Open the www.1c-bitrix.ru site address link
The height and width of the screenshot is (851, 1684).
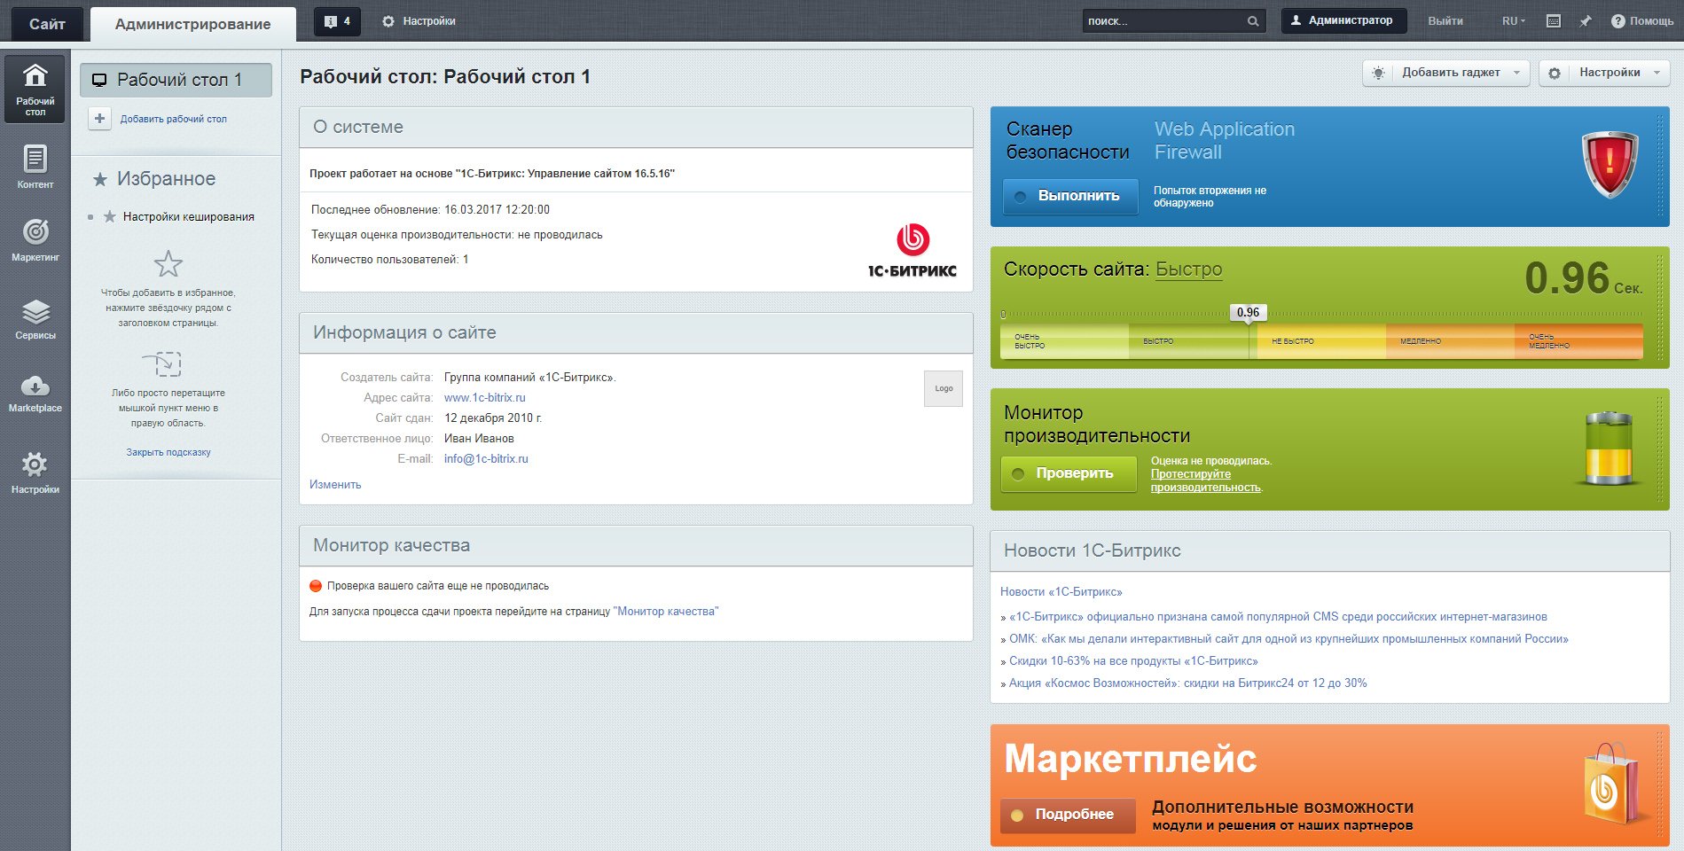[485, 398]
